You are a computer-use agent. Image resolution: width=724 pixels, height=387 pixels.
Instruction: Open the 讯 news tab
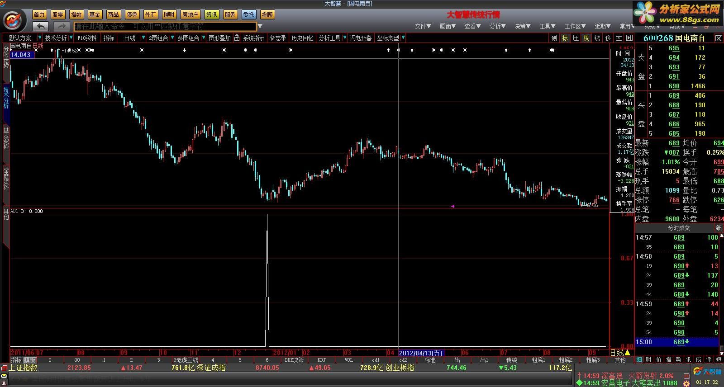tap(689, 360)
